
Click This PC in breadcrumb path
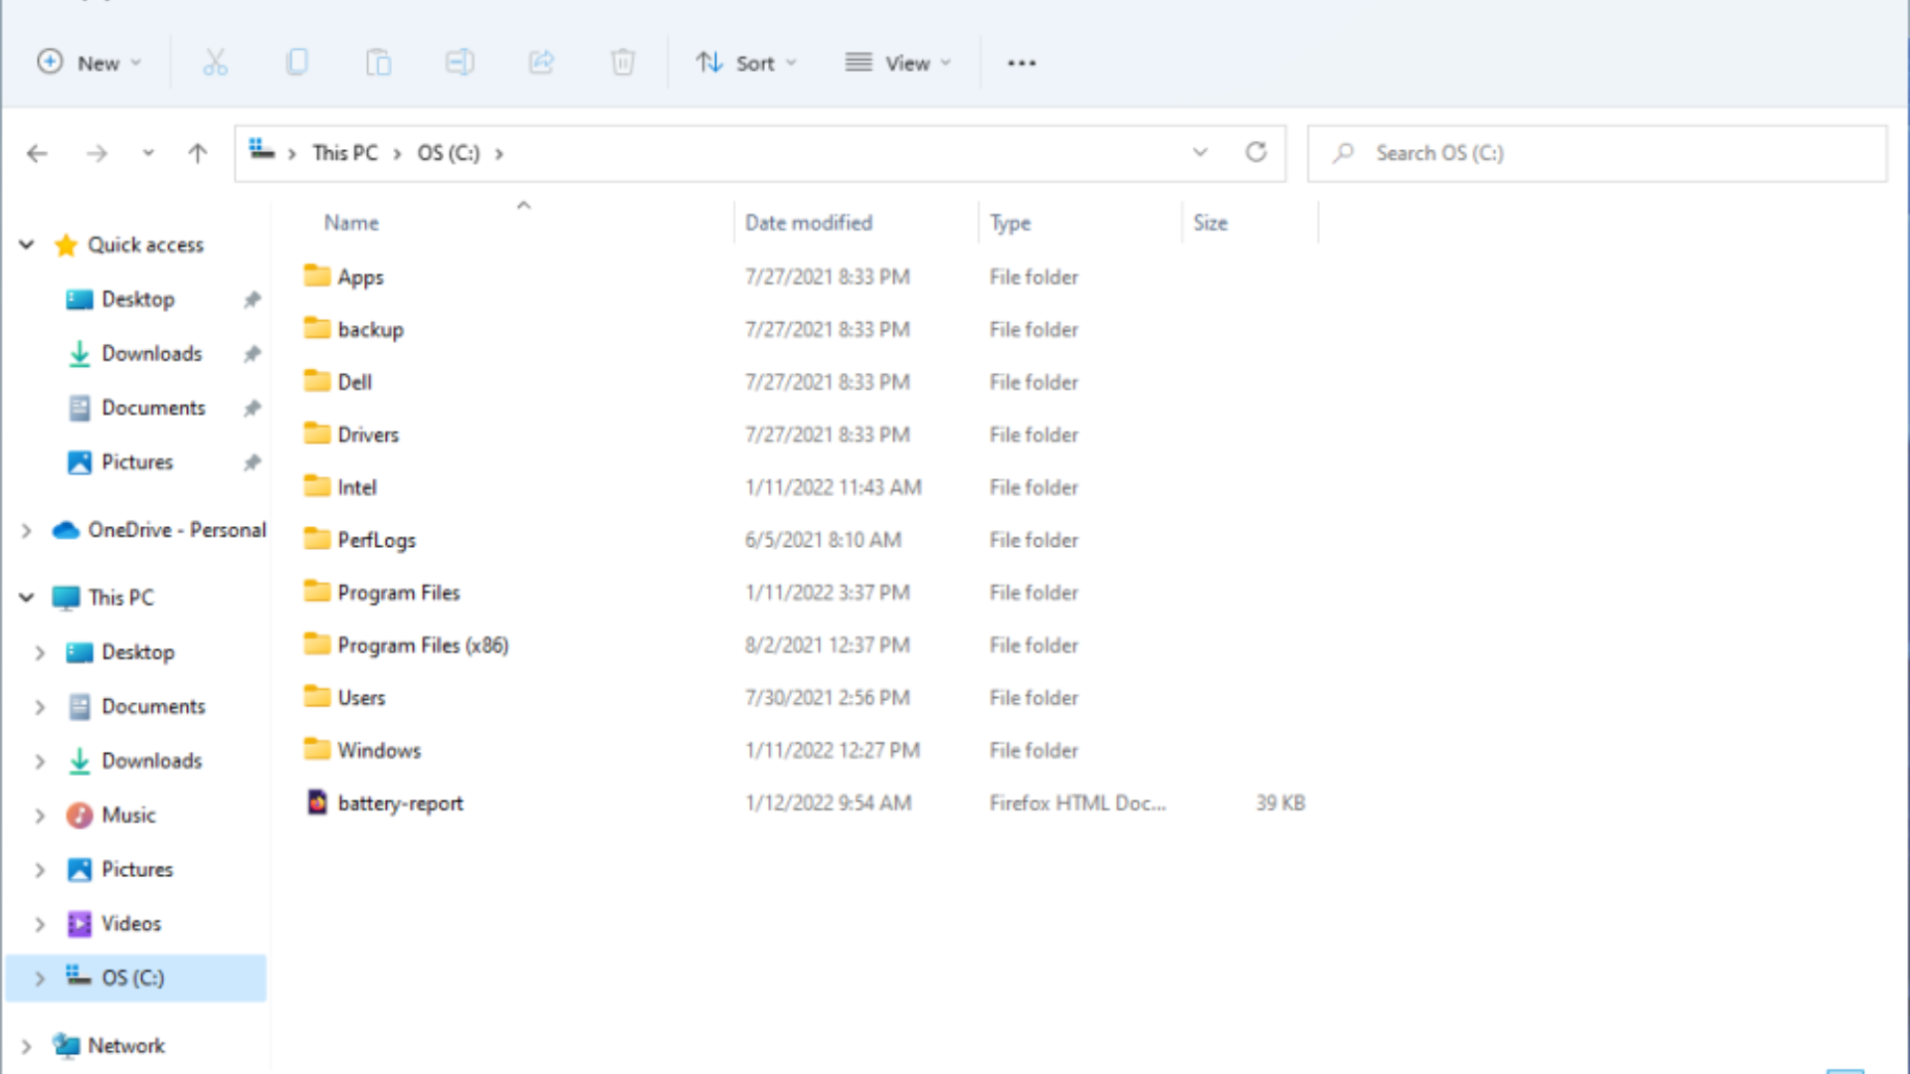(344, 153)
